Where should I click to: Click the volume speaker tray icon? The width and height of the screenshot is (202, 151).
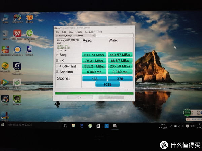point(183,126)
